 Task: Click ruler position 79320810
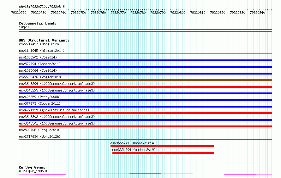point(198,13)
